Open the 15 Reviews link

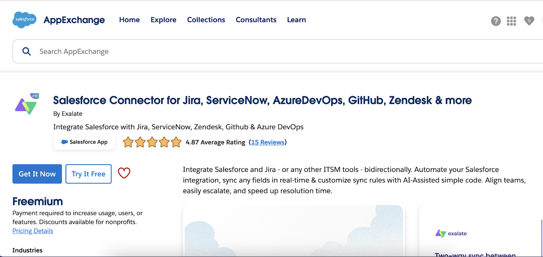[x=267, y=142]
